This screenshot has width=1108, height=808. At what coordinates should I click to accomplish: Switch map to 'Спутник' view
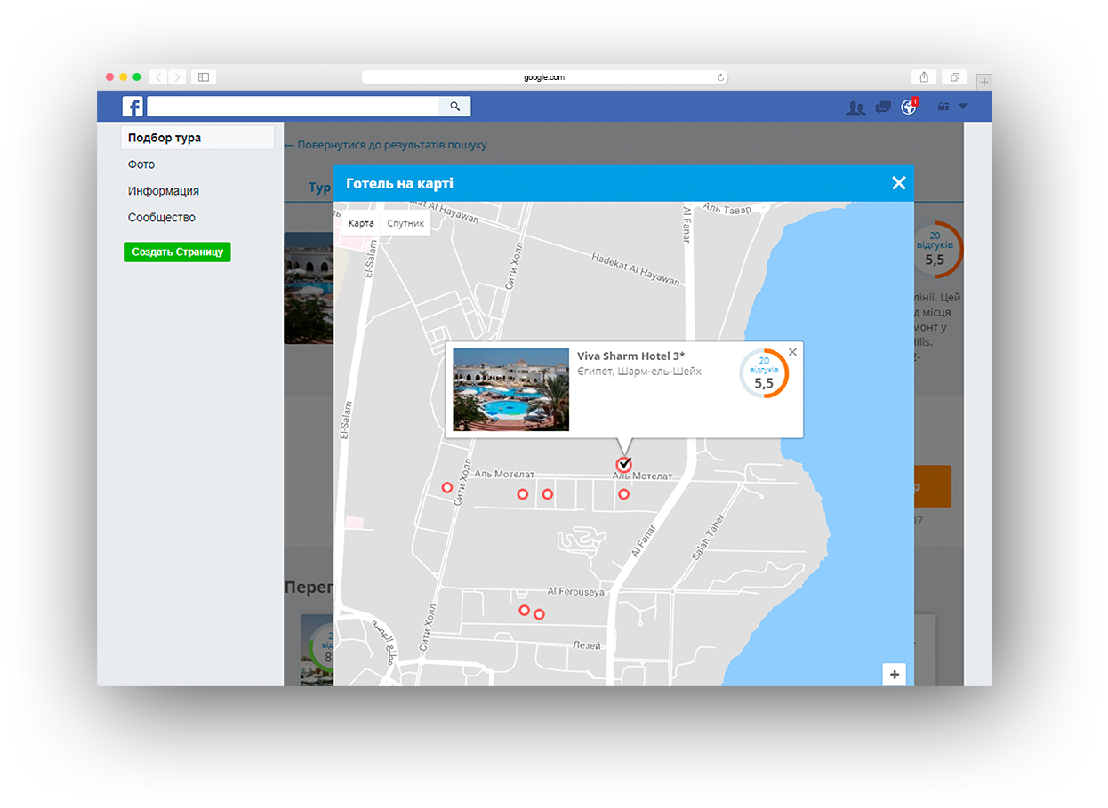(x=405, y=223)
